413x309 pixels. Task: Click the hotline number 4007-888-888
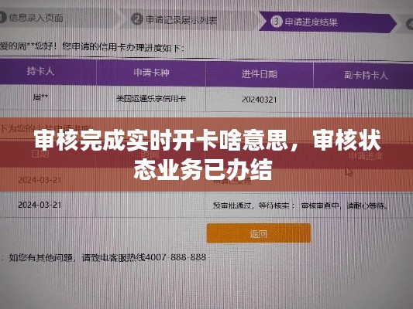[x=175, y=257]
